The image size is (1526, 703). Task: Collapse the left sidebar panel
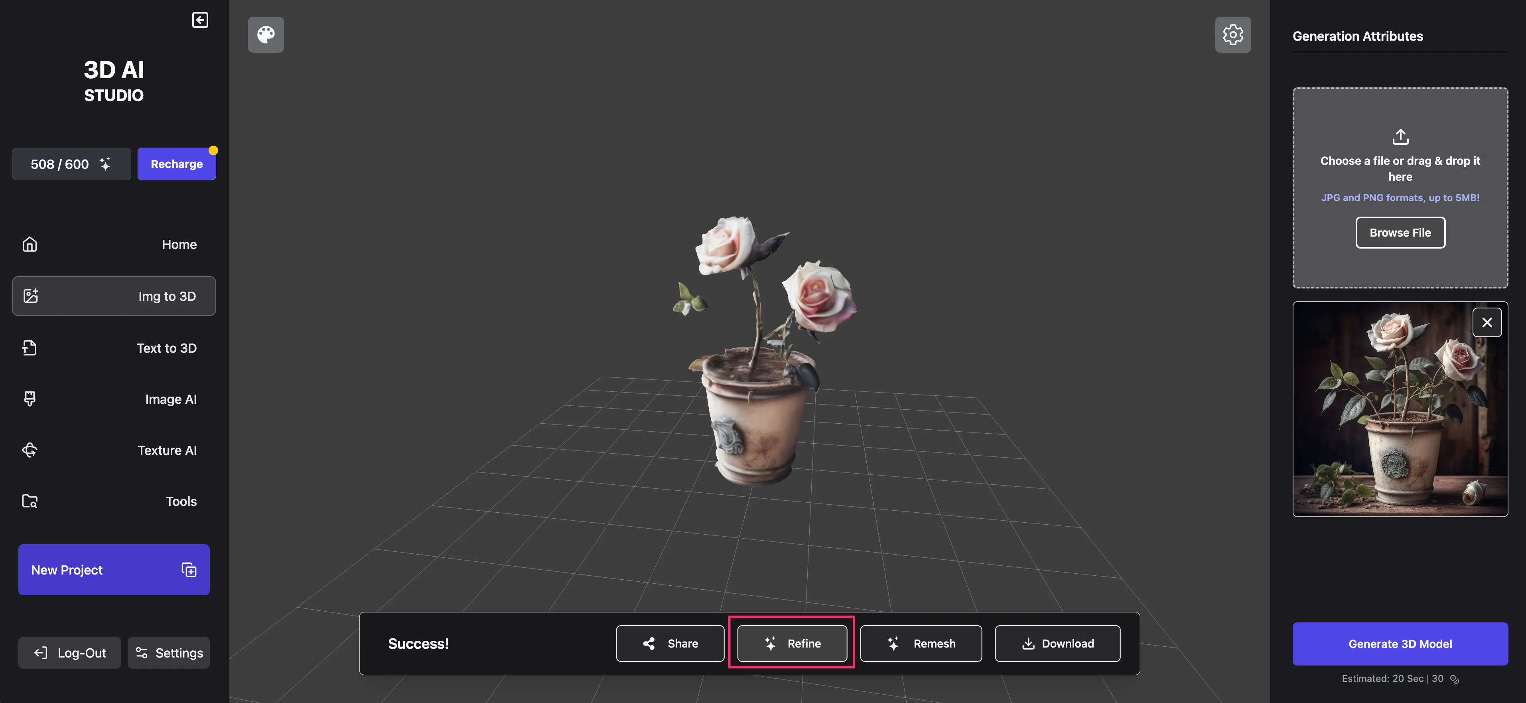tap(200, 20)
